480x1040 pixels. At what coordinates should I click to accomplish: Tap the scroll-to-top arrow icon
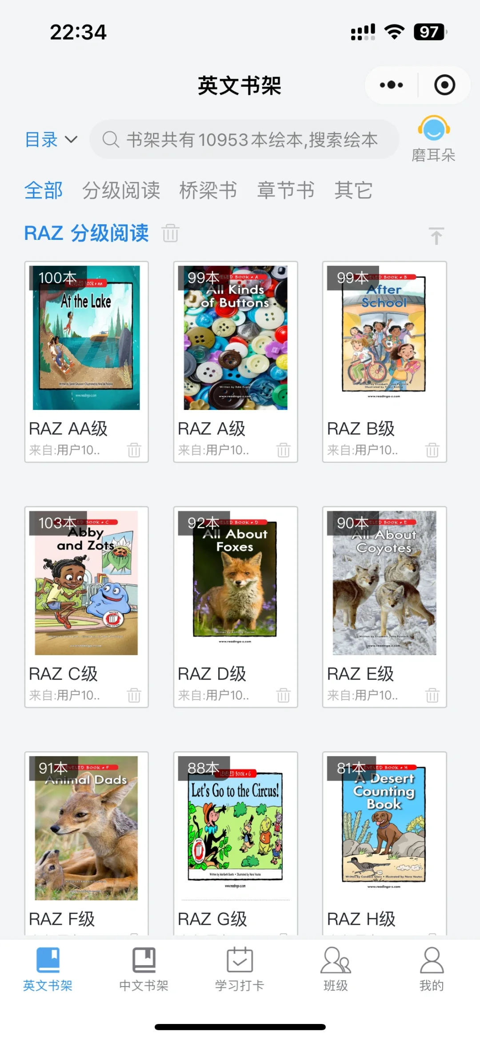pyautogui.click(x=436, y=235)
